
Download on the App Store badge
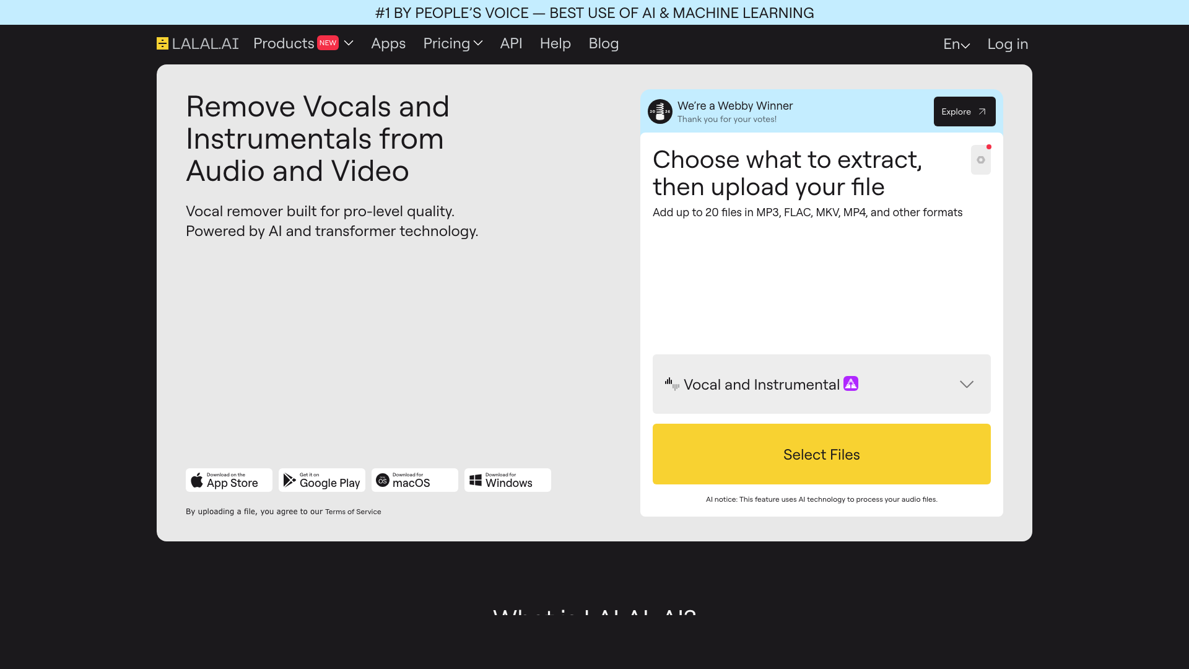(229, 480)
